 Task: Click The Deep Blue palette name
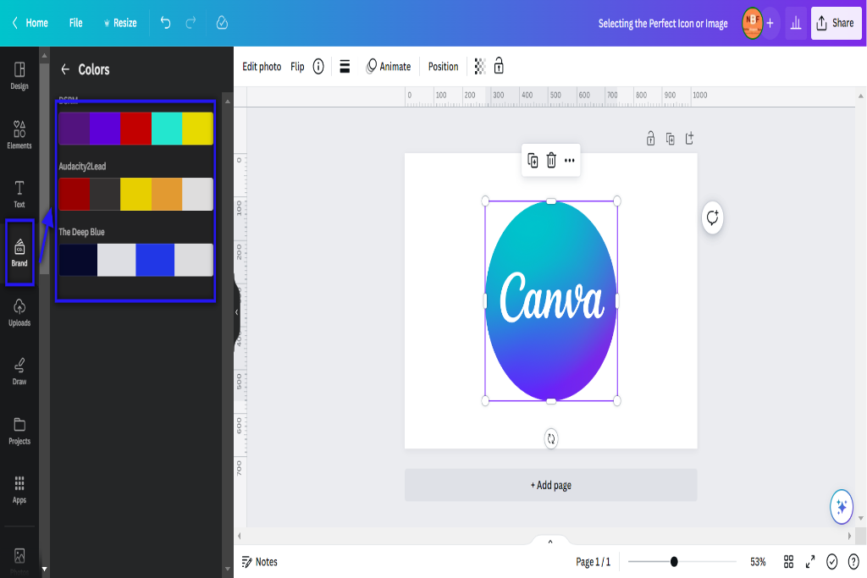click(81, 232)
